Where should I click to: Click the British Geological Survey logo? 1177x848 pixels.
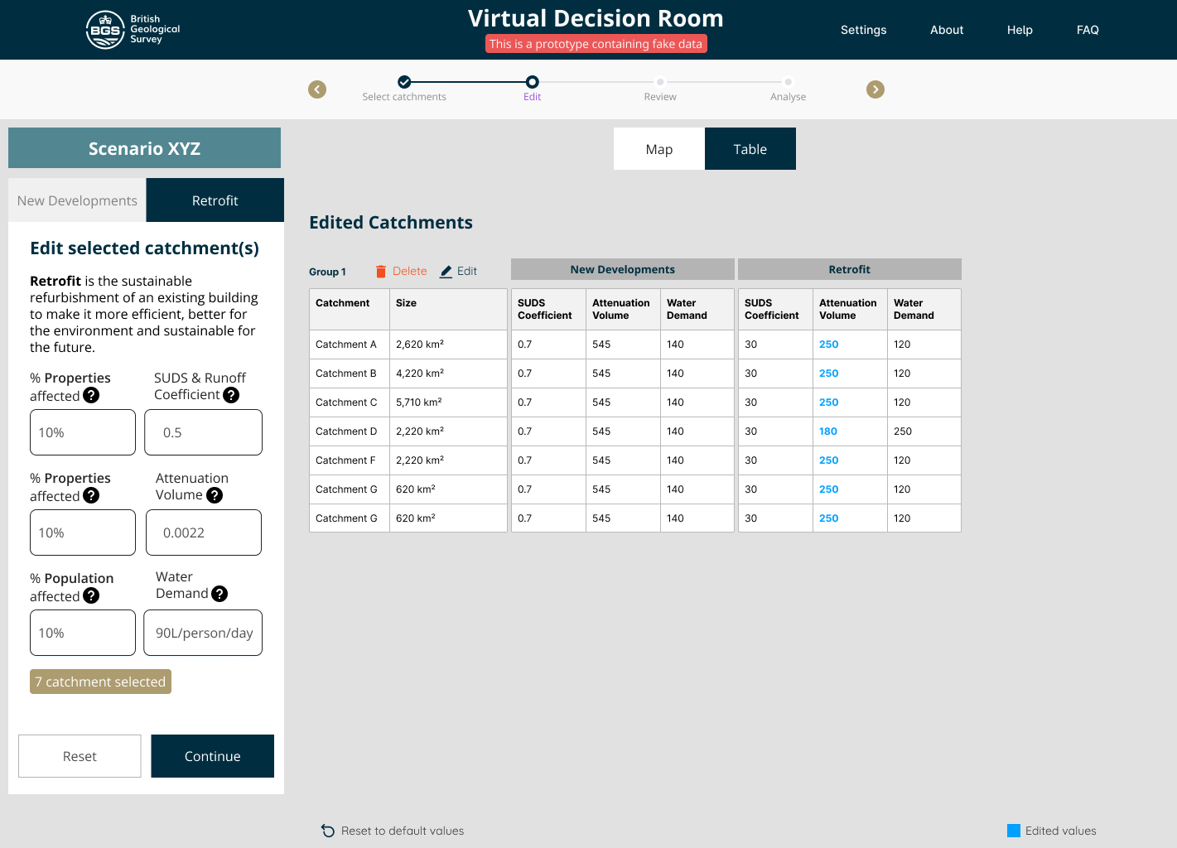pyautogui.click(x=133, y=30)
